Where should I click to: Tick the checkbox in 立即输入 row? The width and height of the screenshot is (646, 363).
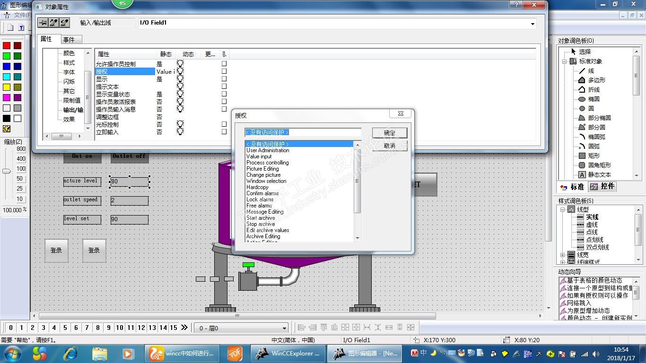[224, 132]
